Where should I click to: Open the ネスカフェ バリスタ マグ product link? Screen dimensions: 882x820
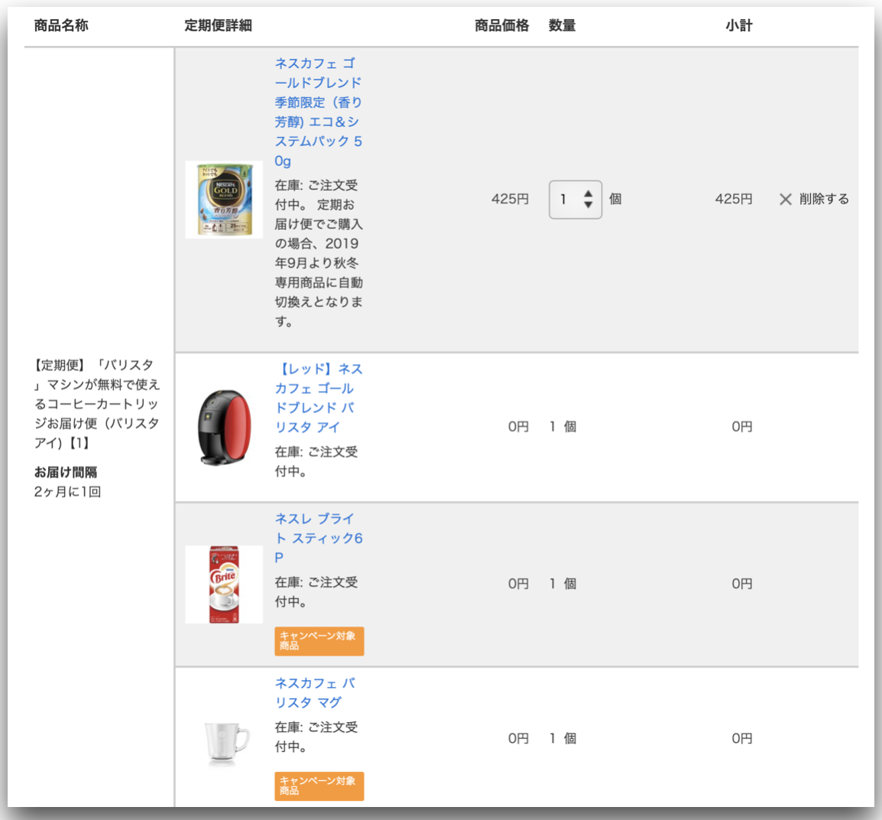point(315,692)
